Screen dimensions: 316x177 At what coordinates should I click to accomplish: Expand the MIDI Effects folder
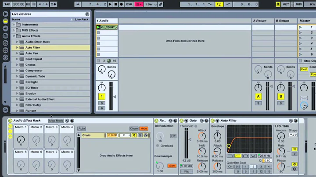pyautogui.click(x=14, y=30)
